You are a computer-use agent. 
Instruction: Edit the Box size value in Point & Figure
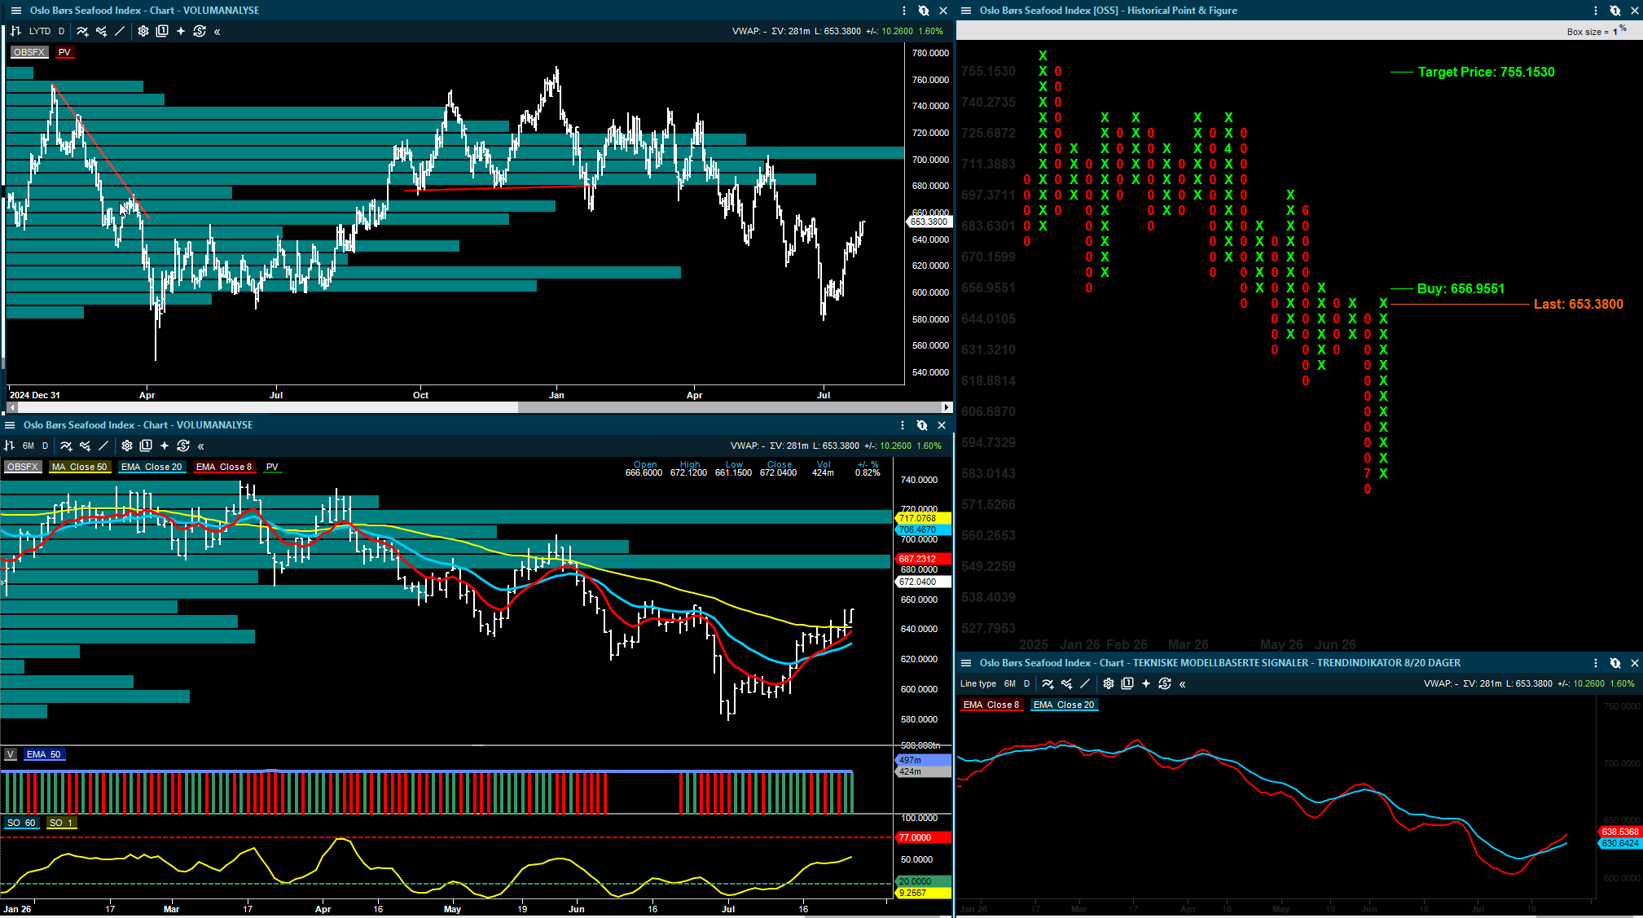[1614, 32]
